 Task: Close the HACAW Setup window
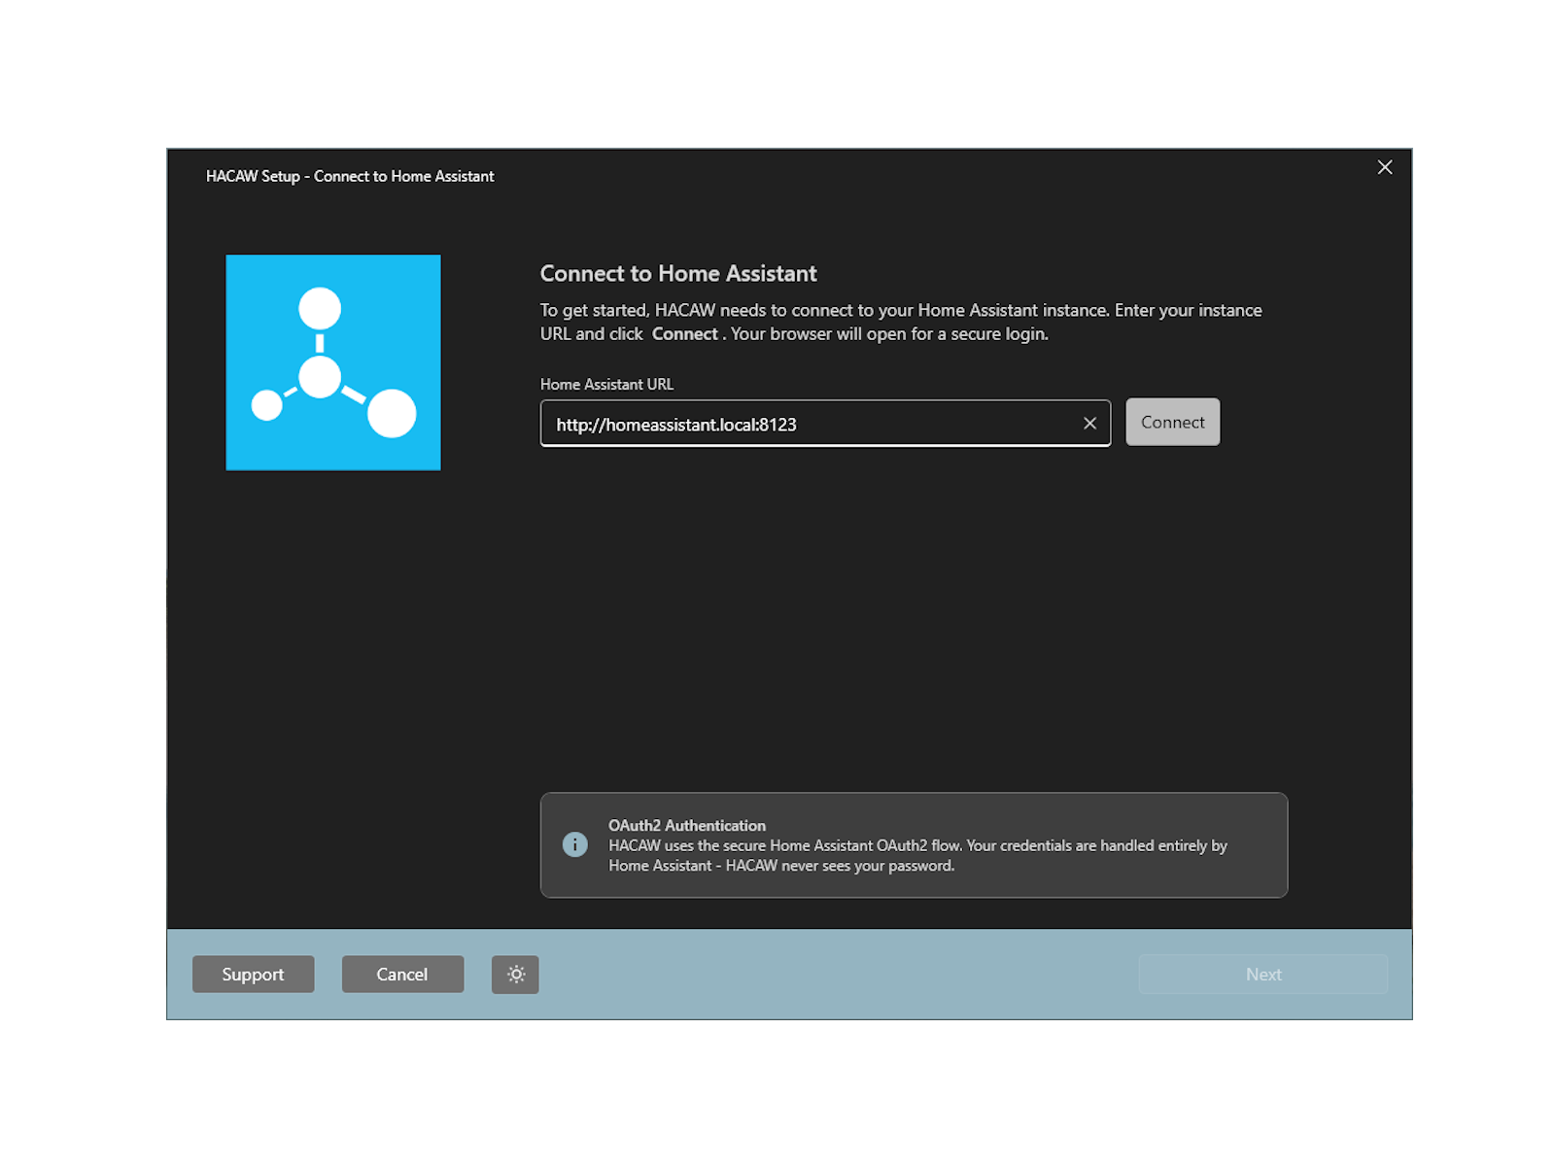1385,167
